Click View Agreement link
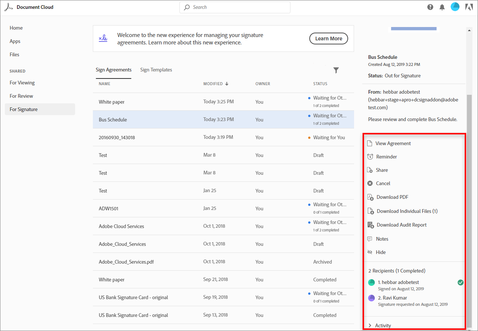The width and height of the screenshot is (478, 331). 393,143
